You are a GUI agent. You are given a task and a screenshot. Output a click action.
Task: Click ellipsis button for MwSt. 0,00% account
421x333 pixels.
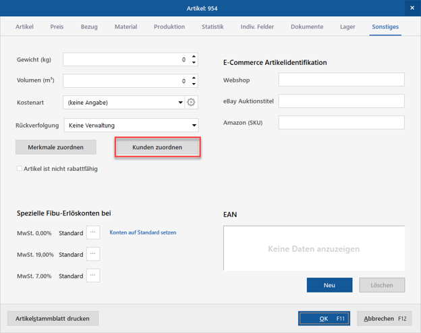(93, 232)
